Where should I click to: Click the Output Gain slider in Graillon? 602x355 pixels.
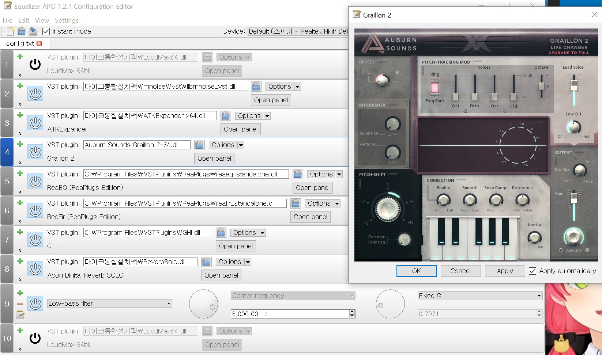point(574,205)
